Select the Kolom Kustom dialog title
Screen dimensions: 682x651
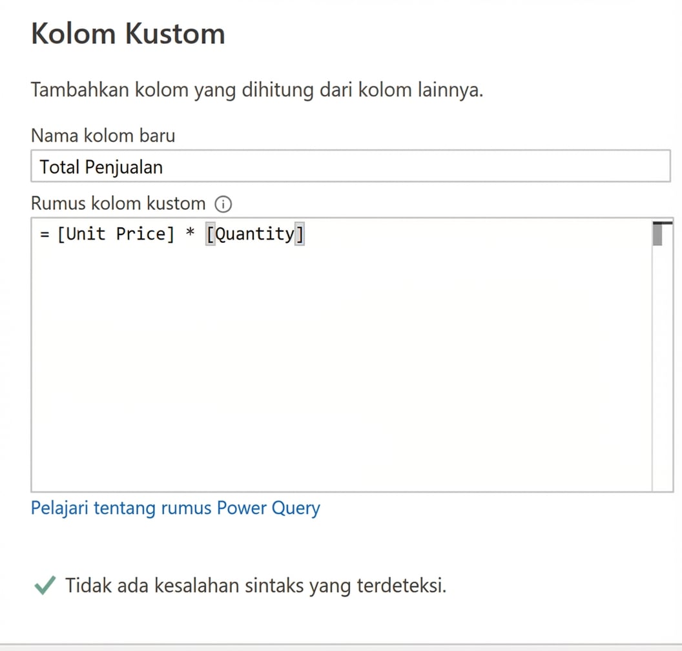[127, 34]
